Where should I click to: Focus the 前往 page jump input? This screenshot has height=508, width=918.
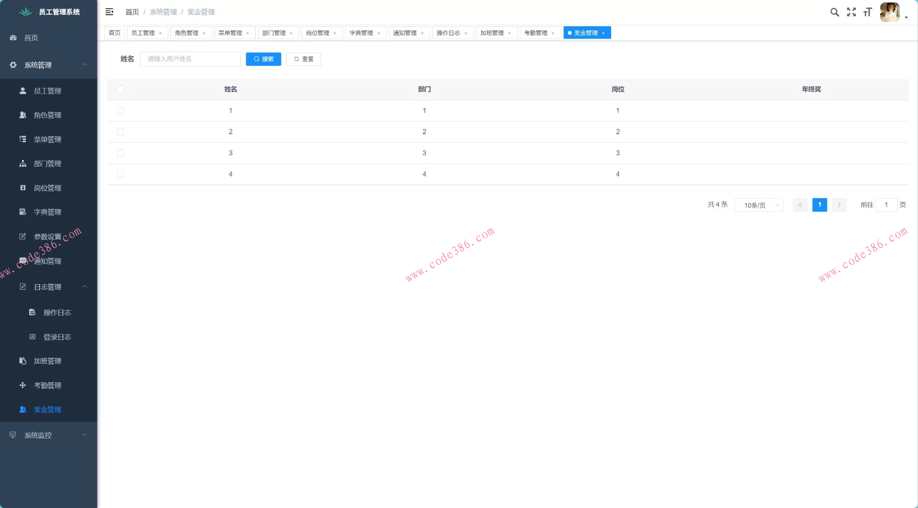tap(886, 205)
